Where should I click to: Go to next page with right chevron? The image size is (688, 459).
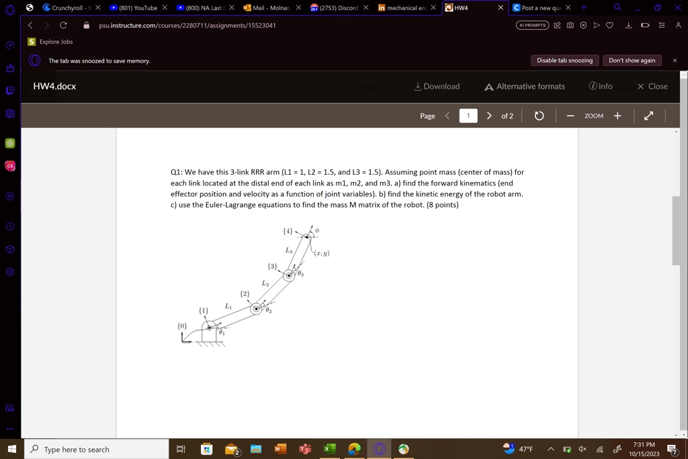tap(489, 116)
